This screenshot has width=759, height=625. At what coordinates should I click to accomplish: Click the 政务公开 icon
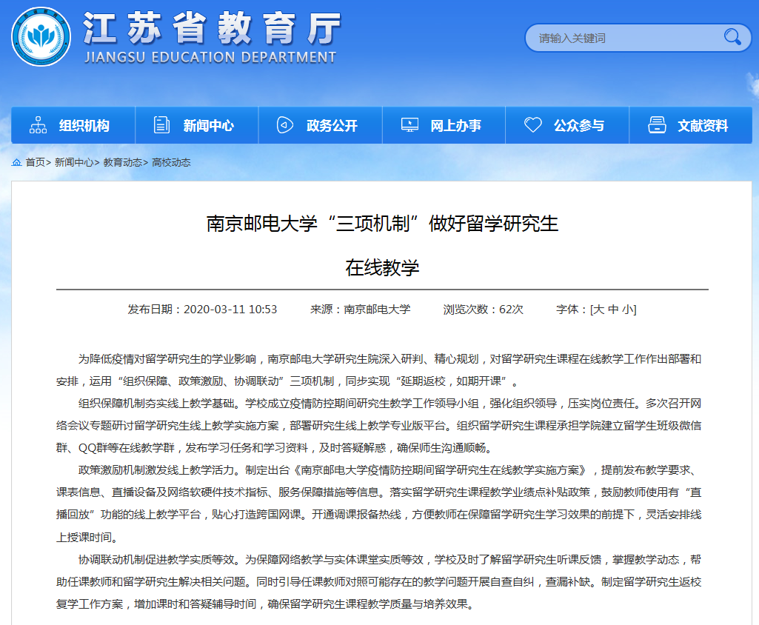tap(285, 125)
